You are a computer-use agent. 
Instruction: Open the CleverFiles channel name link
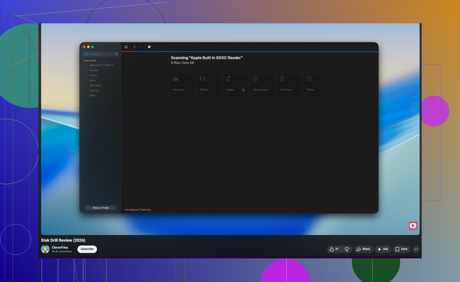(60, 248)
